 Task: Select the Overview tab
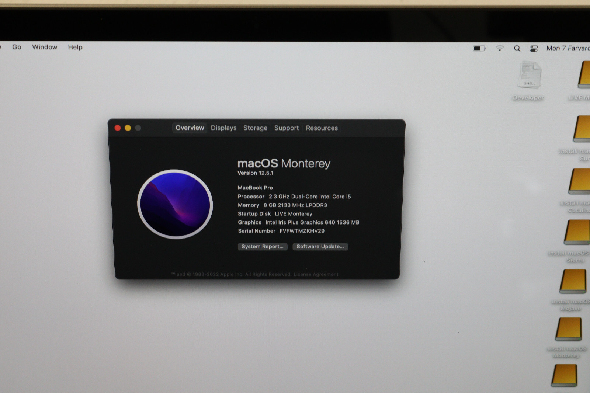tap(190, 128)
